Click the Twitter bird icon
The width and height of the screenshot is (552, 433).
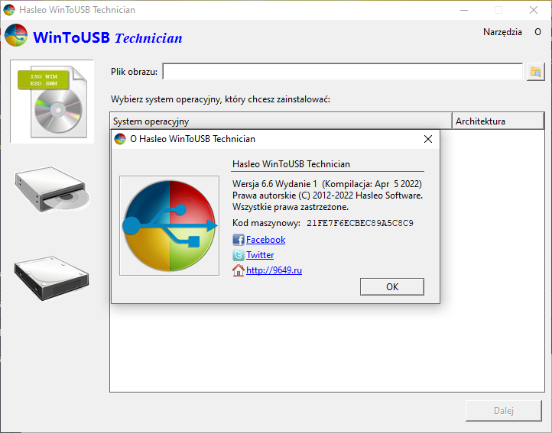[239, 254]
